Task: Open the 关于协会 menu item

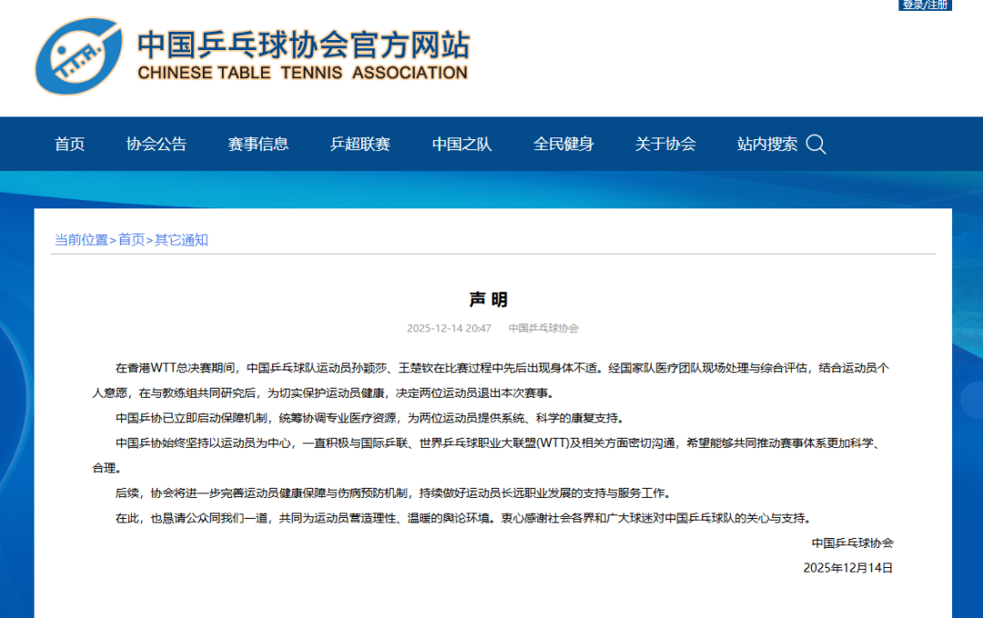Action: tap(665, 144)
